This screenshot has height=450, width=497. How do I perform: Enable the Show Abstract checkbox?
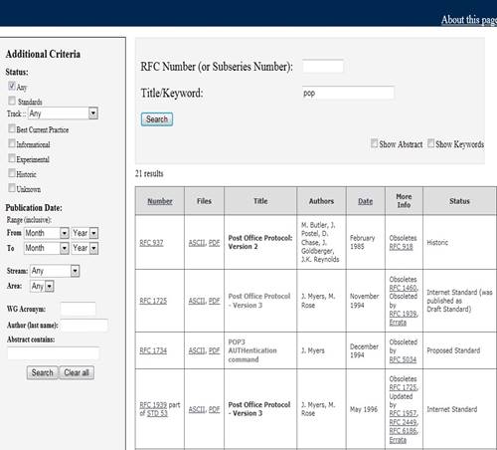tap(374, 143)
